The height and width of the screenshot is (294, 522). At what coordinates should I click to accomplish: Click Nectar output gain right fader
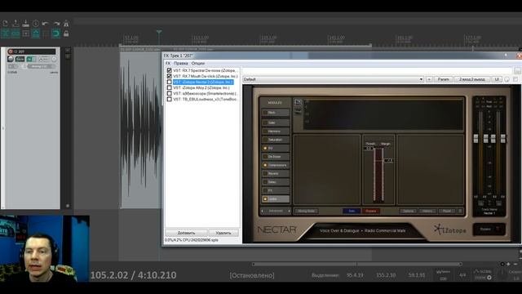tap(503, 138)
